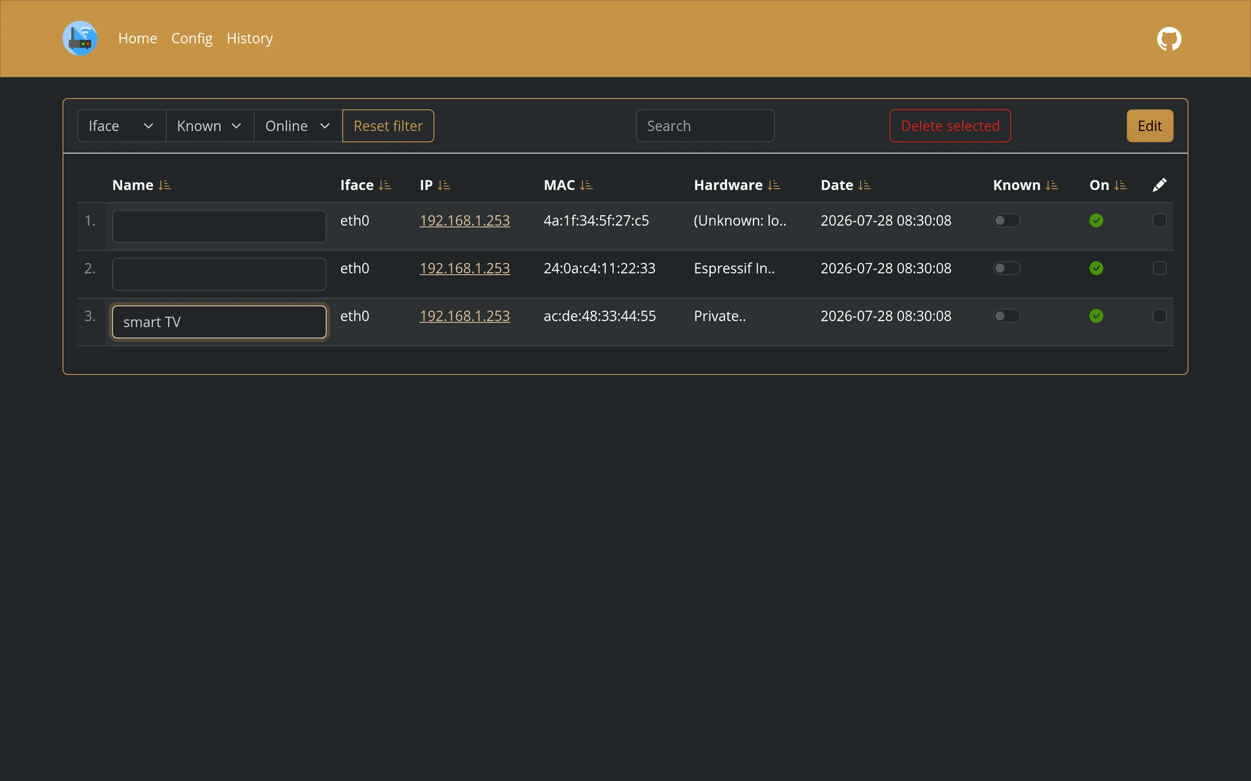Viewport: 1251px width, 781px height.
Task: Click the pencil edit column icon
Action: (1159, 185)
